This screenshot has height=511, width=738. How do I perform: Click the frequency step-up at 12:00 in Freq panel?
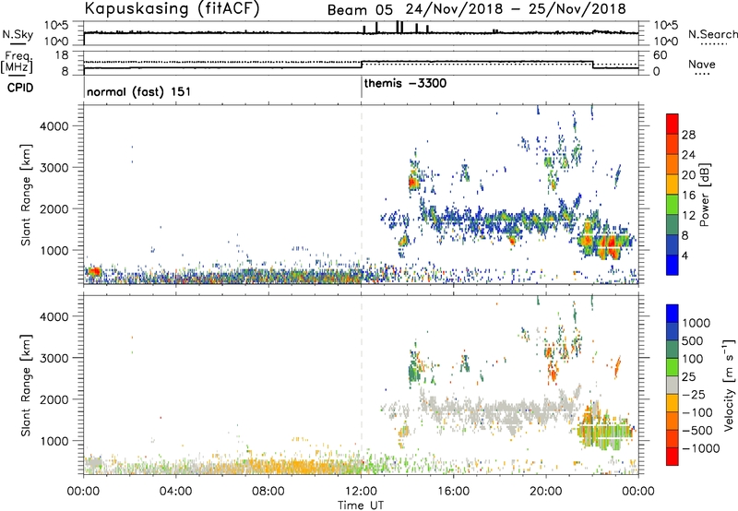coord(362,65)
